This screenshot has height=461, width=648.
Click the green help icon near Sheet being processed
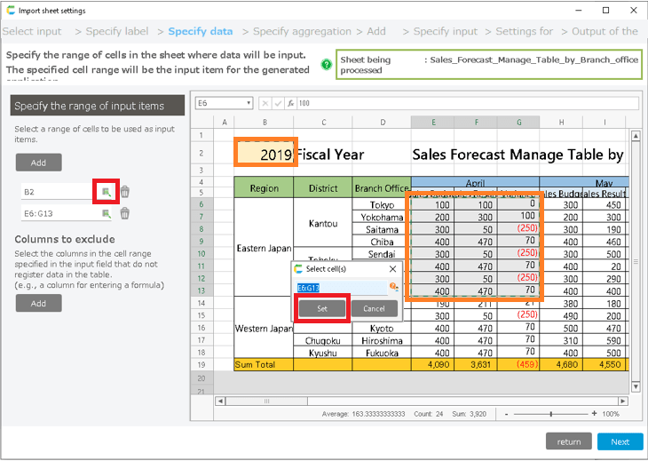[x=326, y=65]
